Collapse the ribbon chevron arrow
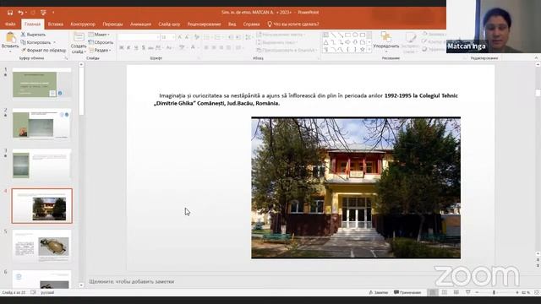Image resolution: width=541 pixels, height=304 pixels. tap(536, 58)
